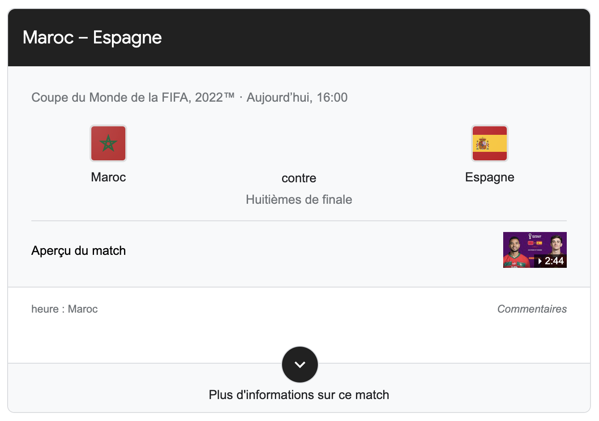
Task: Click the Spain flag icon
Action: click(x=489, y=143)
